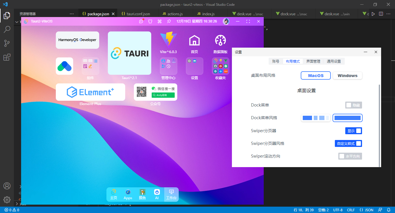Open the HarmonyOS Developer app
This screenshot has height=213, width=395.
[77, 40]
